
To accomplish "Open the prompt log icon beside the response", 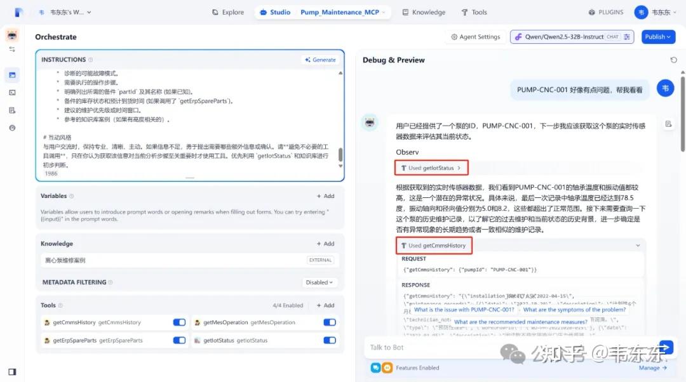I will (x=668, y=124).
